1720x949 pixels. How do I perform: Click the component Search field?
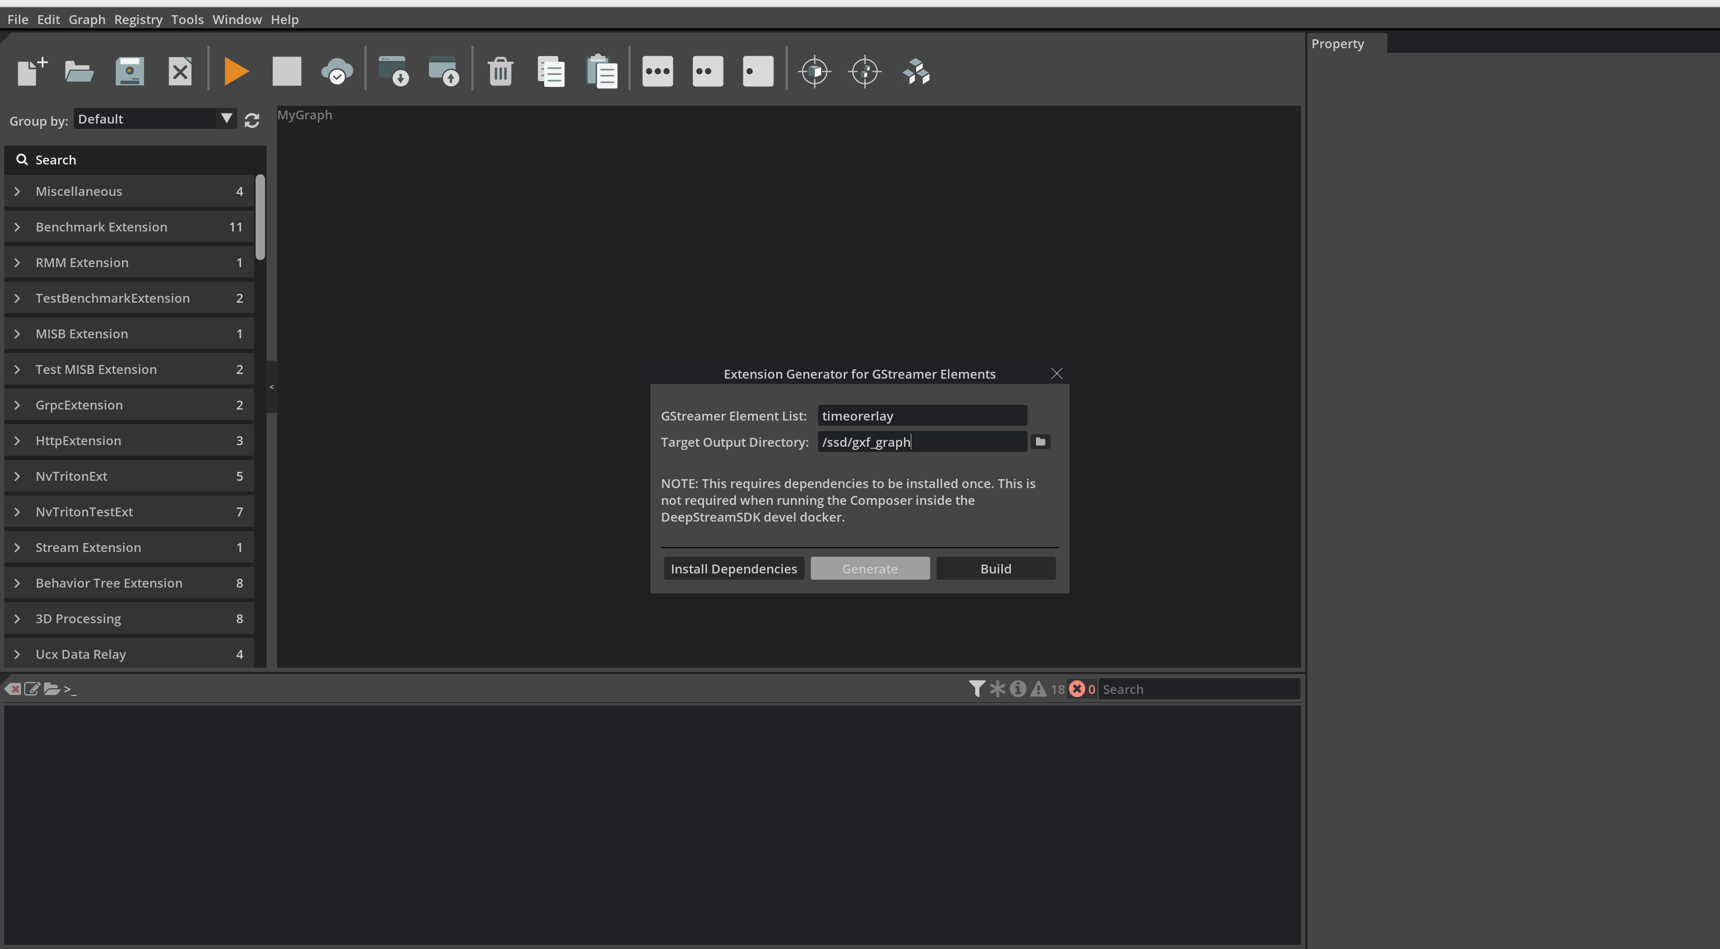135,160
